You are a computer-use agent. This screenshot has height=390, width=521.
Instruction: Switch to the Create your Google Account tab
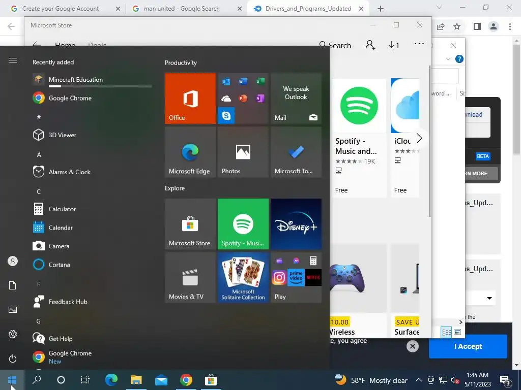click(x=61, y=9)
